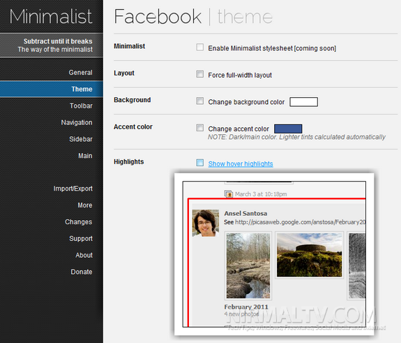The height and width of the screenshot is (343, 401).
Task: Pick the white background color swatch
Action: 303,102
